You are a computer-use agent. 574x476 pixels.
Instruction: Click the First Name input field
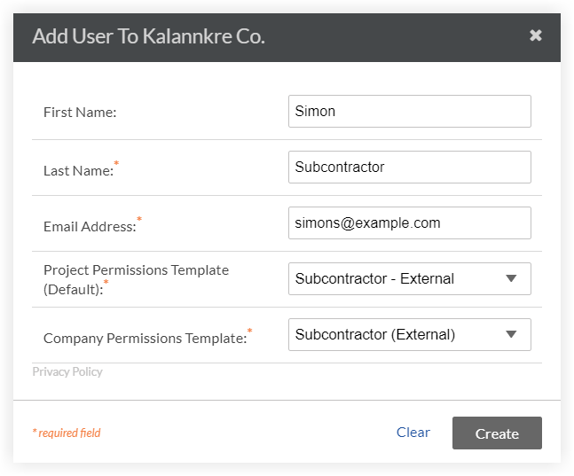point(409,112)
